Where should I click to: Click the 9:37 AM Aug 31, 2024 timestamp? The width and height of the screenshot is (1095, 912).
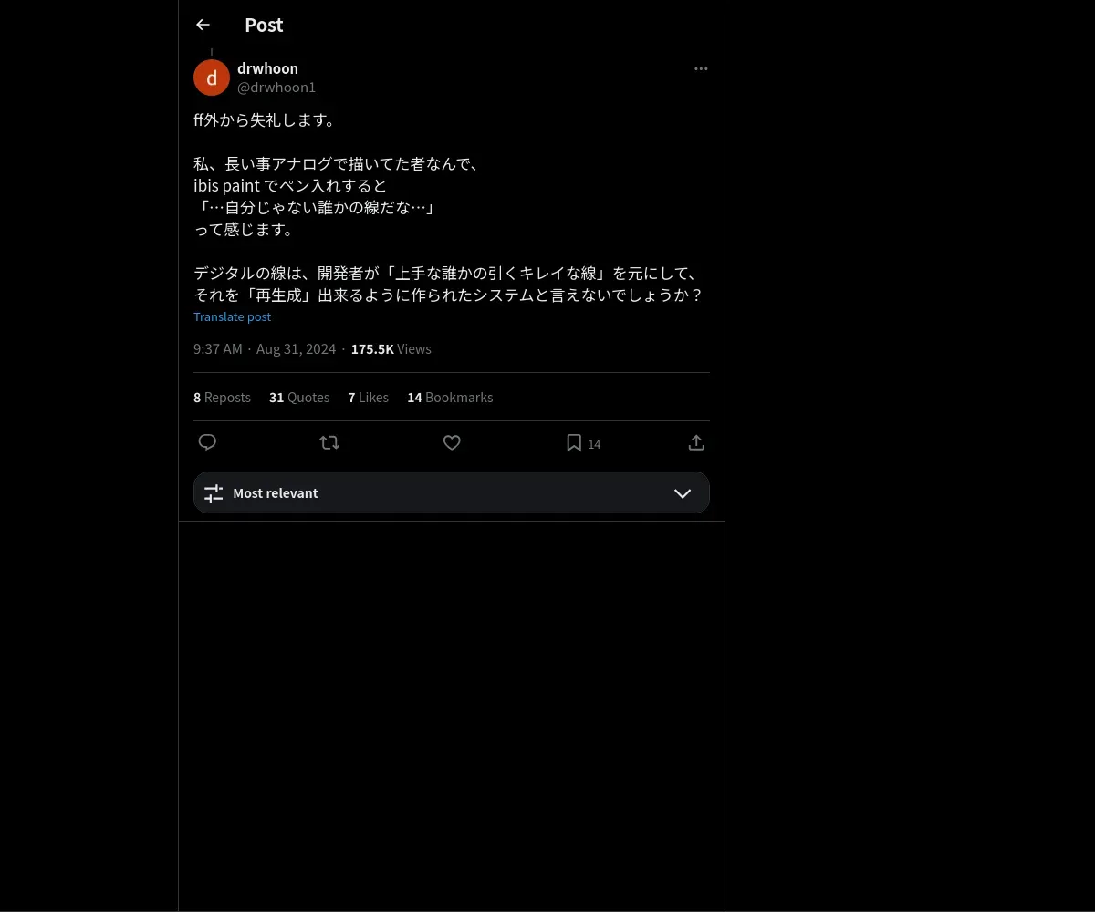265,349
